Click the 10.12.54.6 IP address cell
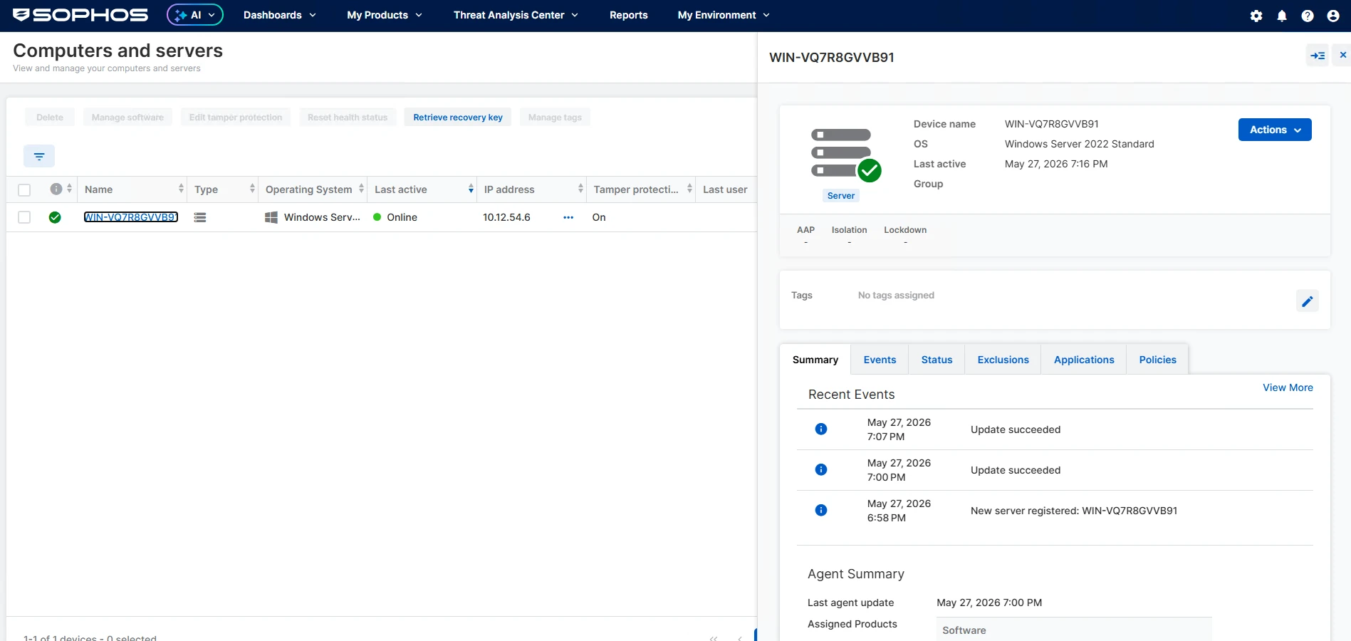This screenshot has width=1351, height=641. point(506,217)
